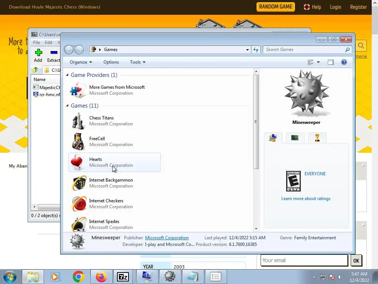378x284 pixels.
Task: Collapse the Game Providers group
Action: [67, 75]
